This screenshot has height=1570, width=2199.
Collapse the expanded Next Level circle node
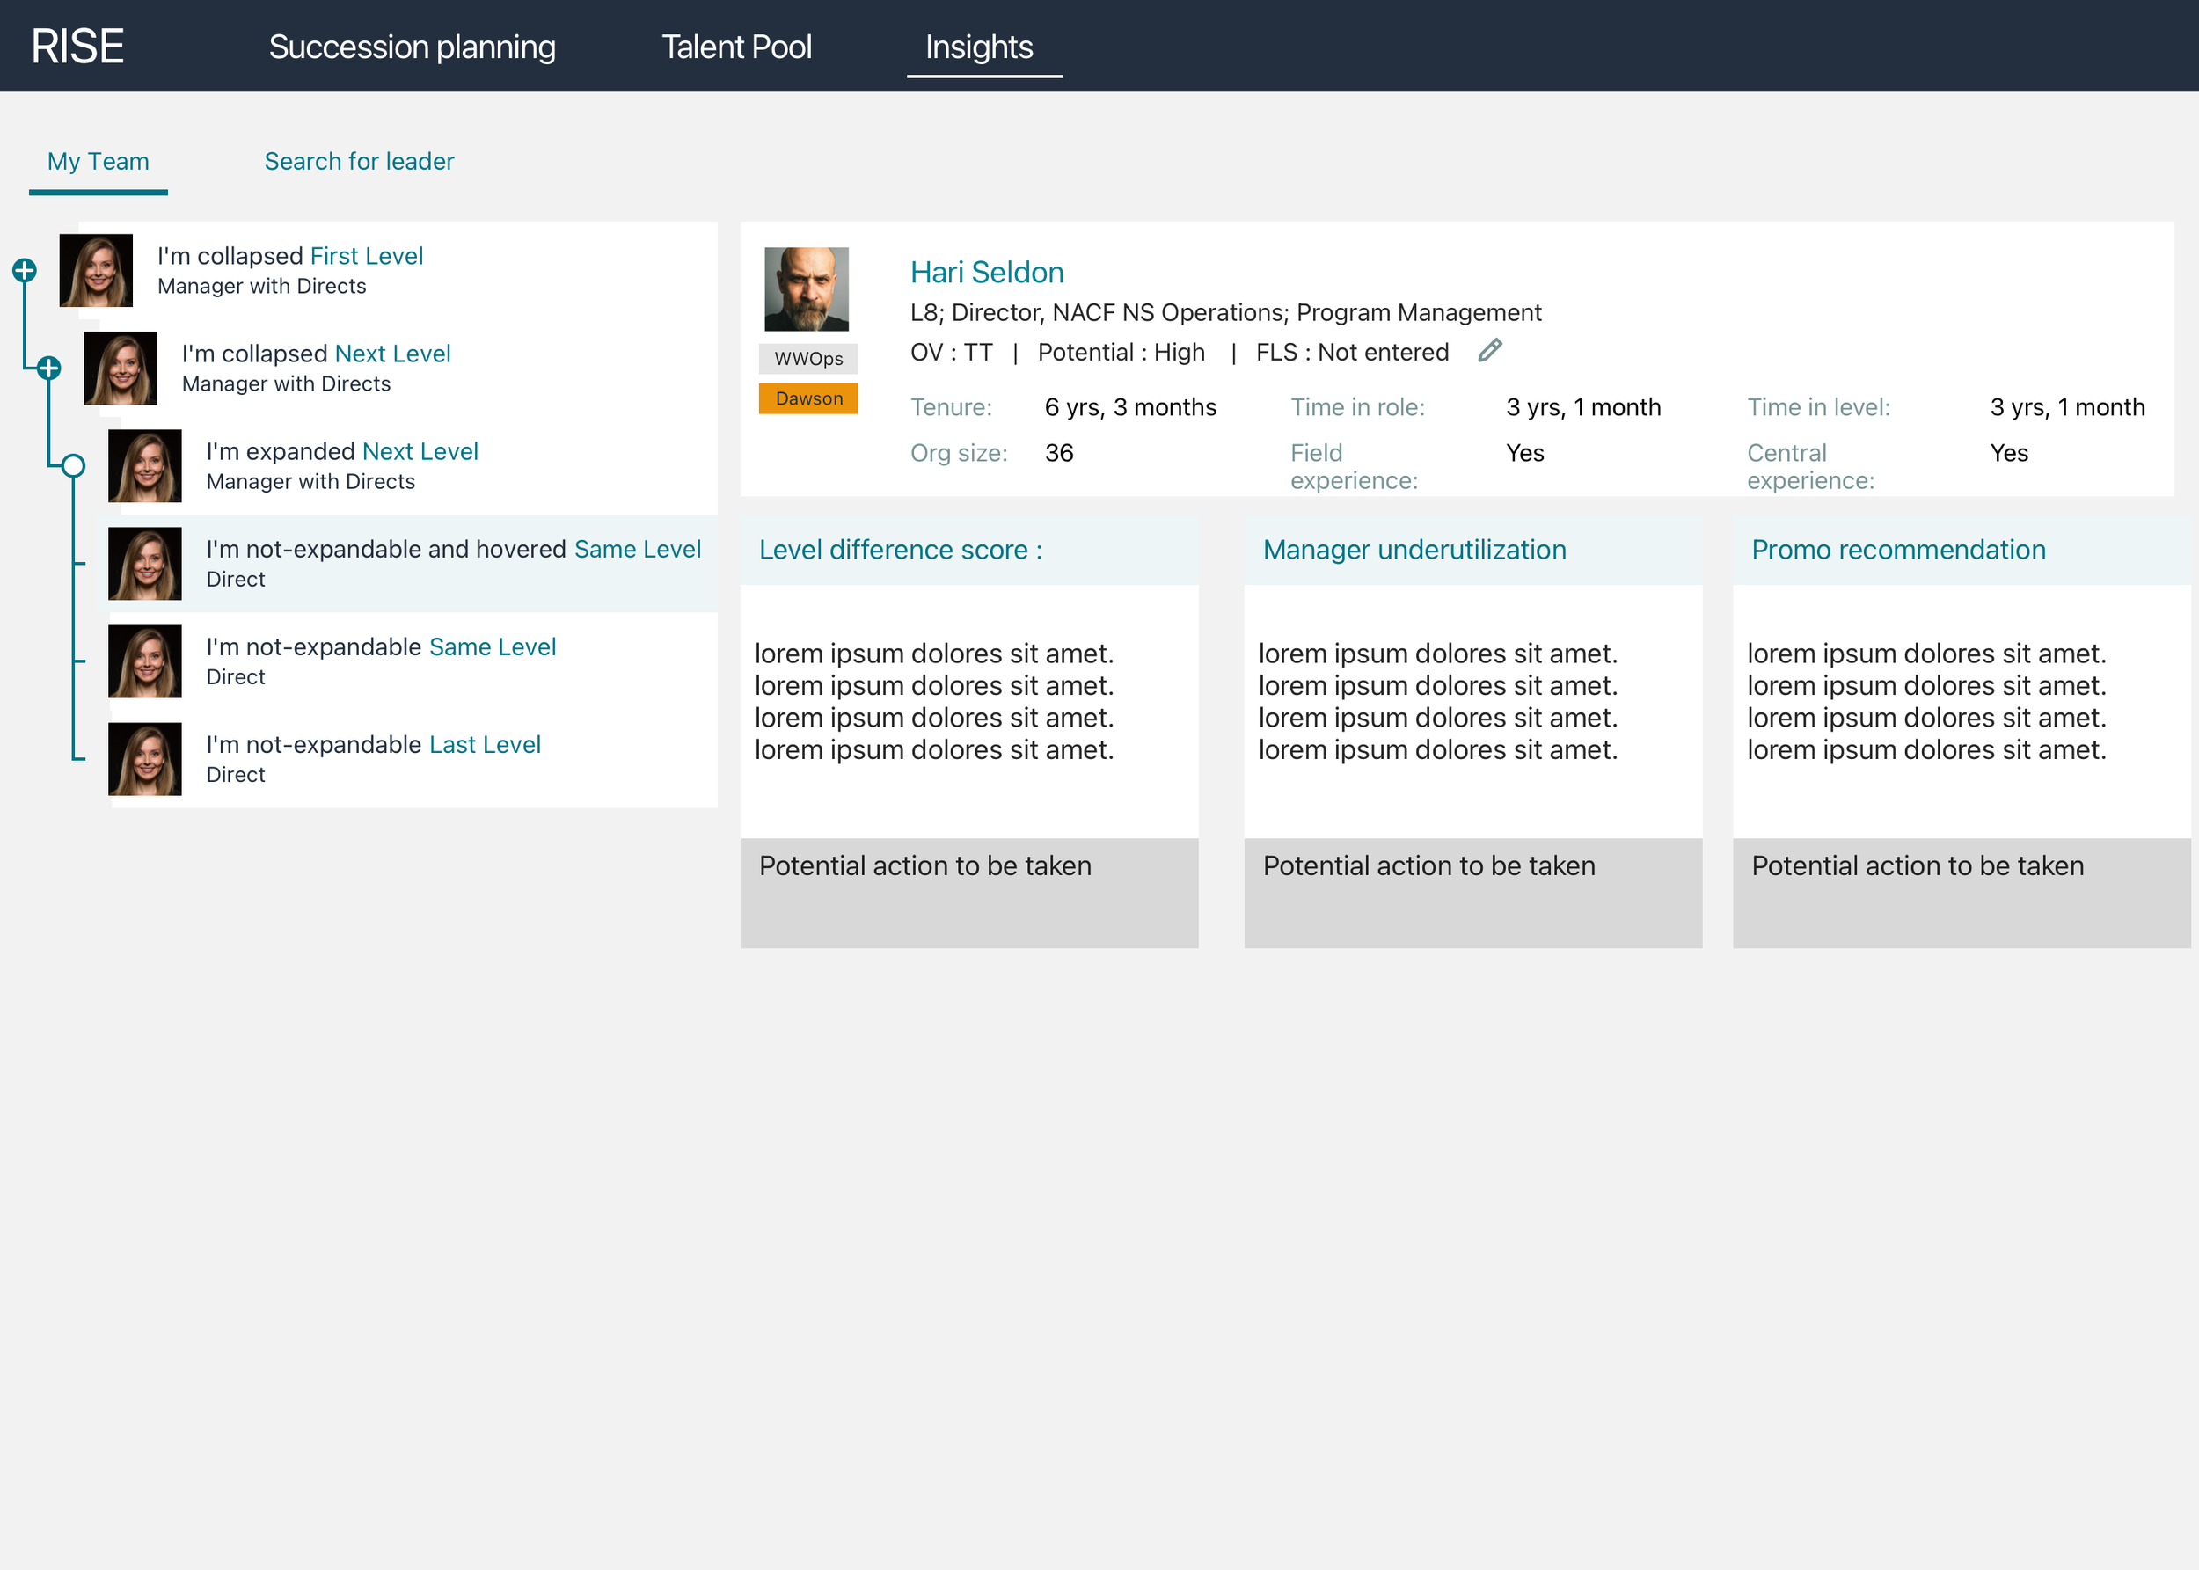74,466
